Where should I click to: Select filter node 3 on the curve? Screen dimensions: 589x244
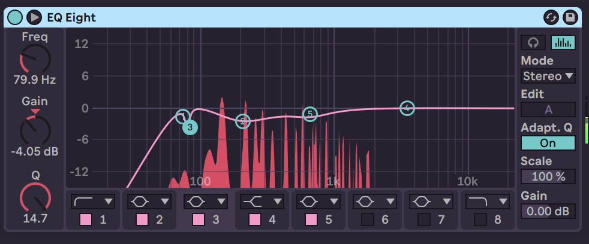[190, 127]
